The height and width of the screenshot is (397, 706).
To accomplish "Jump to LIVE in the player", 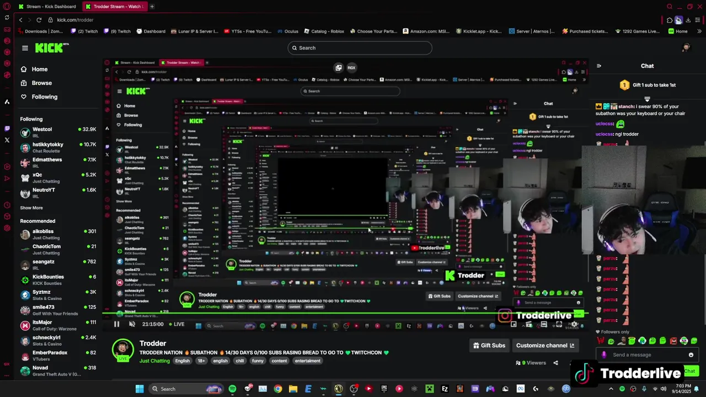I will [x=177, y=324].
